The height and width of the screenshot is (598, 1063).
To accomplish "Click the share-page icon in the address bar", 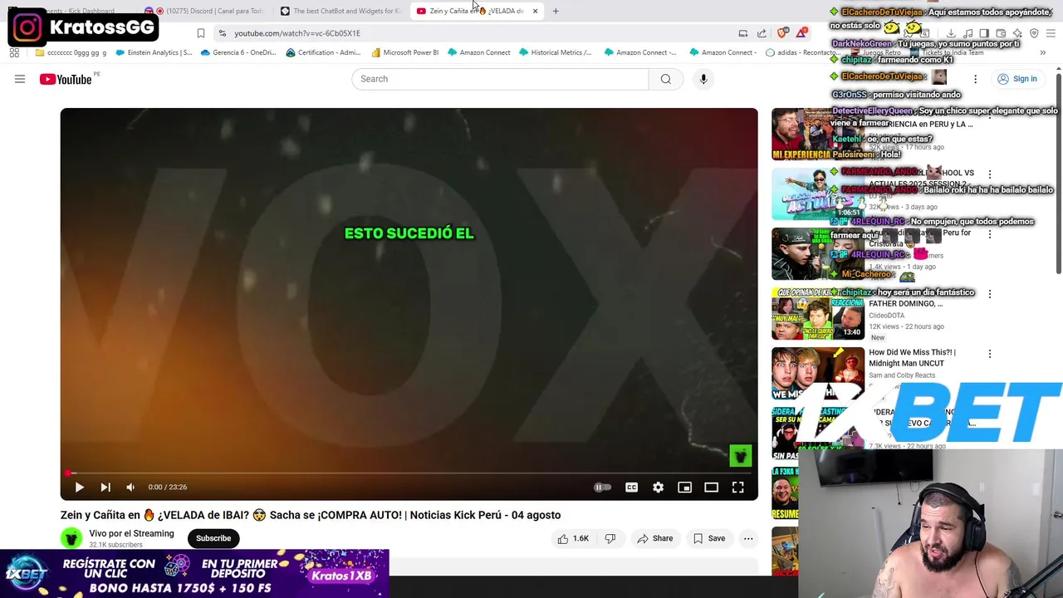I will click(x=762, y=33).
